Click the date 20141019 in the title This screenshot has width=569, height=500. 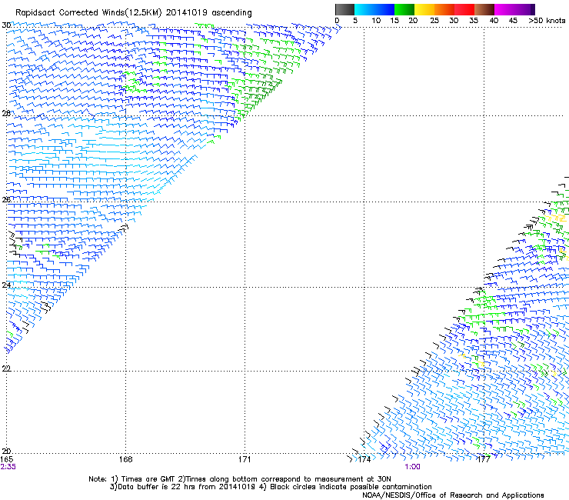coord(187,13)
